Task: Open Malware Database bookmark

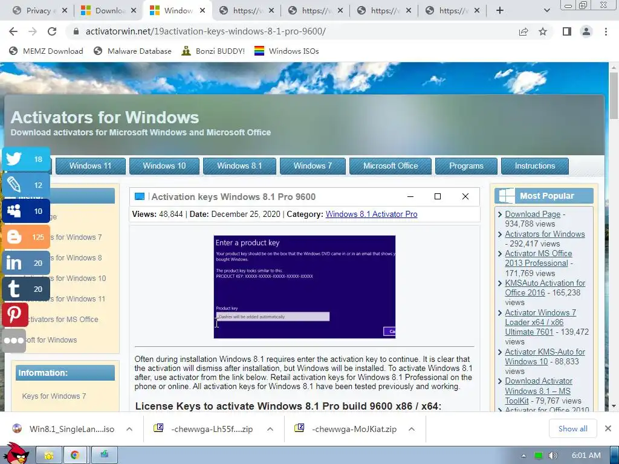Action: (132, 51)
